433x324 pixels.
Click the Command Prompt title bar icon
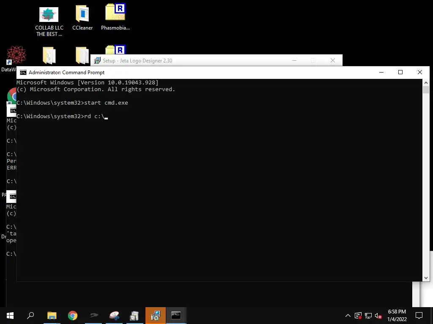[x=23, y=73]
